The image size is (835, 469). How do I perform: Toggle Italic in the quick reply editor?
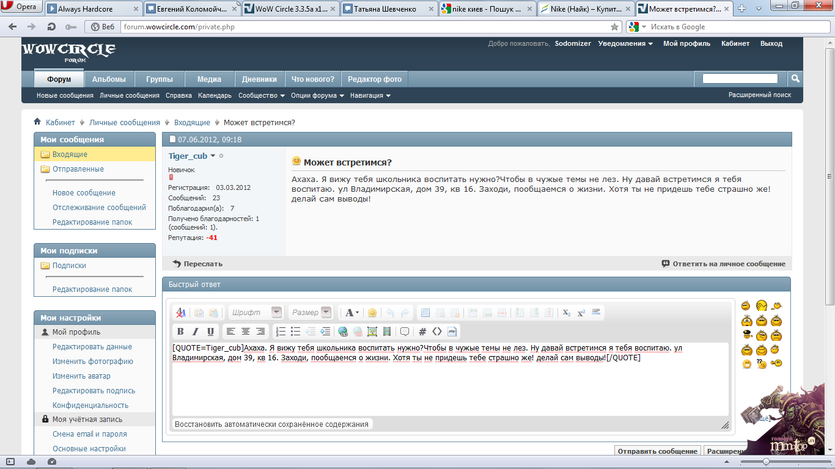coord(196,332)
